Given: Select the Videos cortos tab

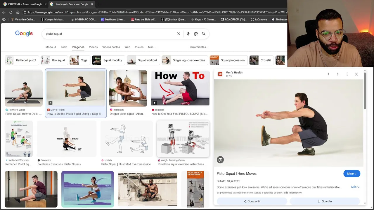Looking at the screenshot, I should 111,47.
